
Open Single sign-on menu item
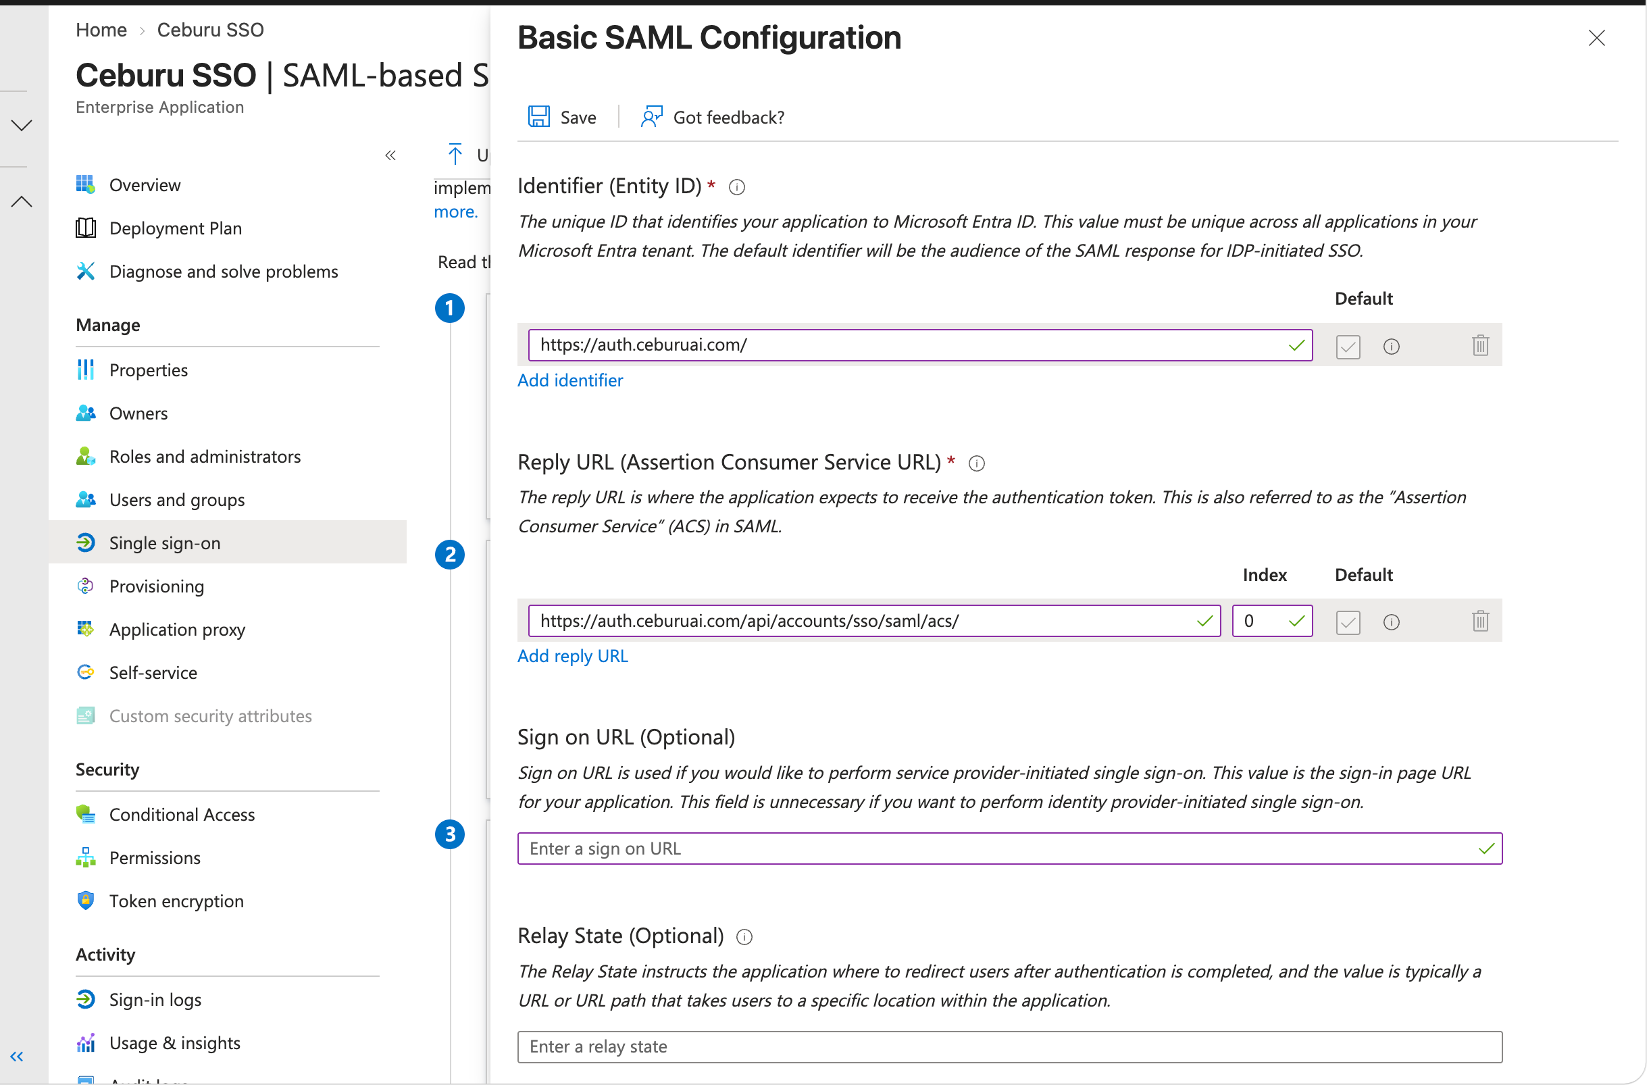[x=228, y=543]
